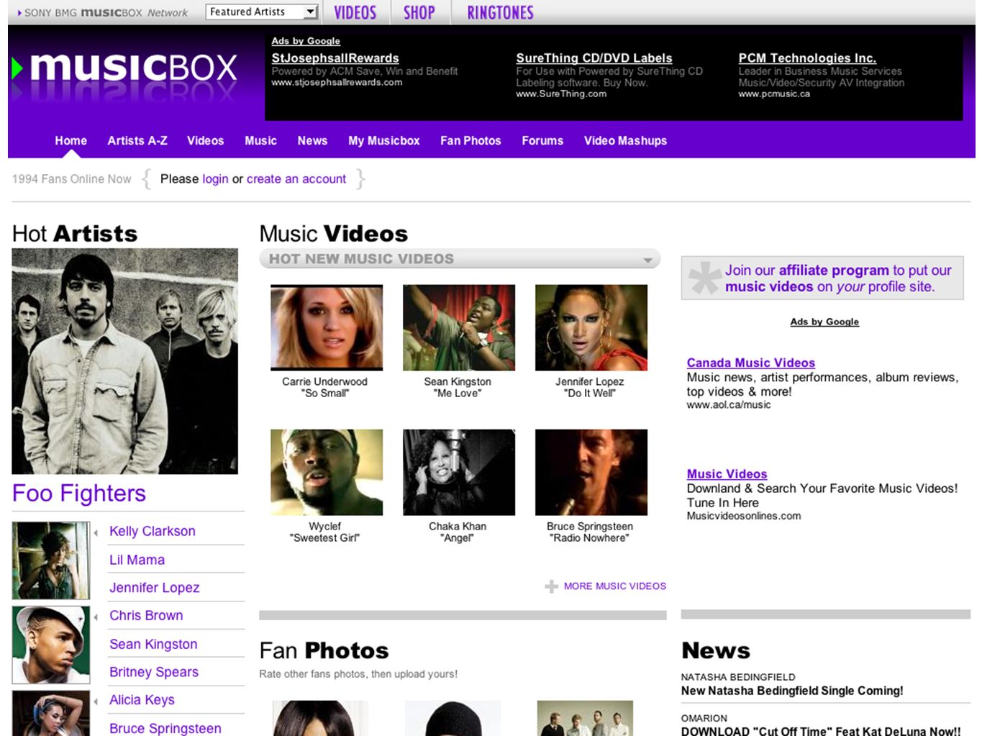Click the StJosephsallRewards ad link
This screenshot has height=736, width=982.
[x=335, y=58]
